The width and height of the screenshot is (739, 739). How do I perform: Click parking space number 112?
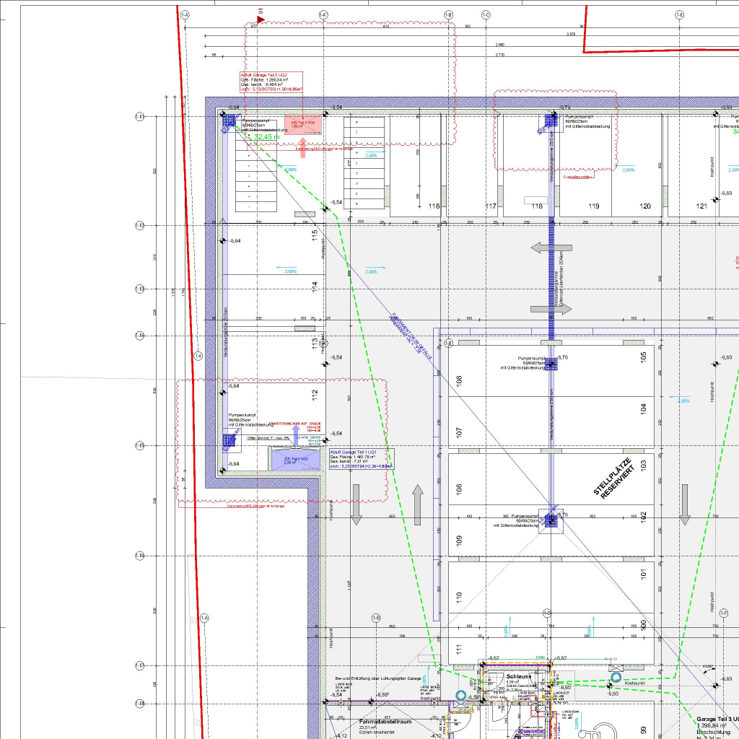pyautogui.click(x=315, y=395)
